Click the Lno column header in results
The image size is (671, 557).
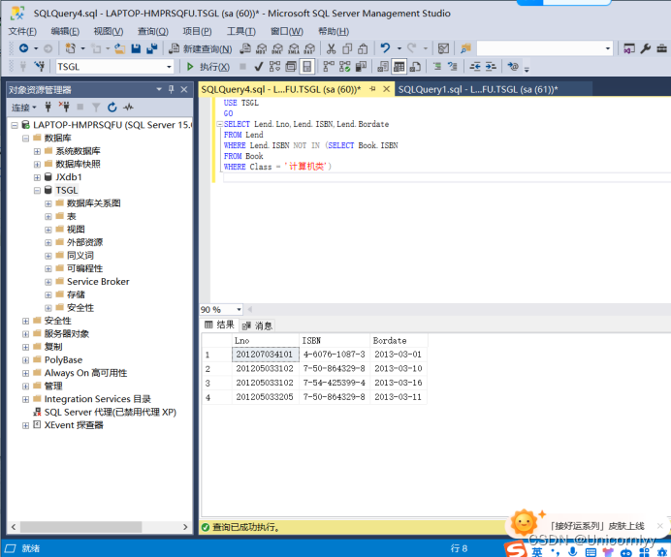(265, 341)
